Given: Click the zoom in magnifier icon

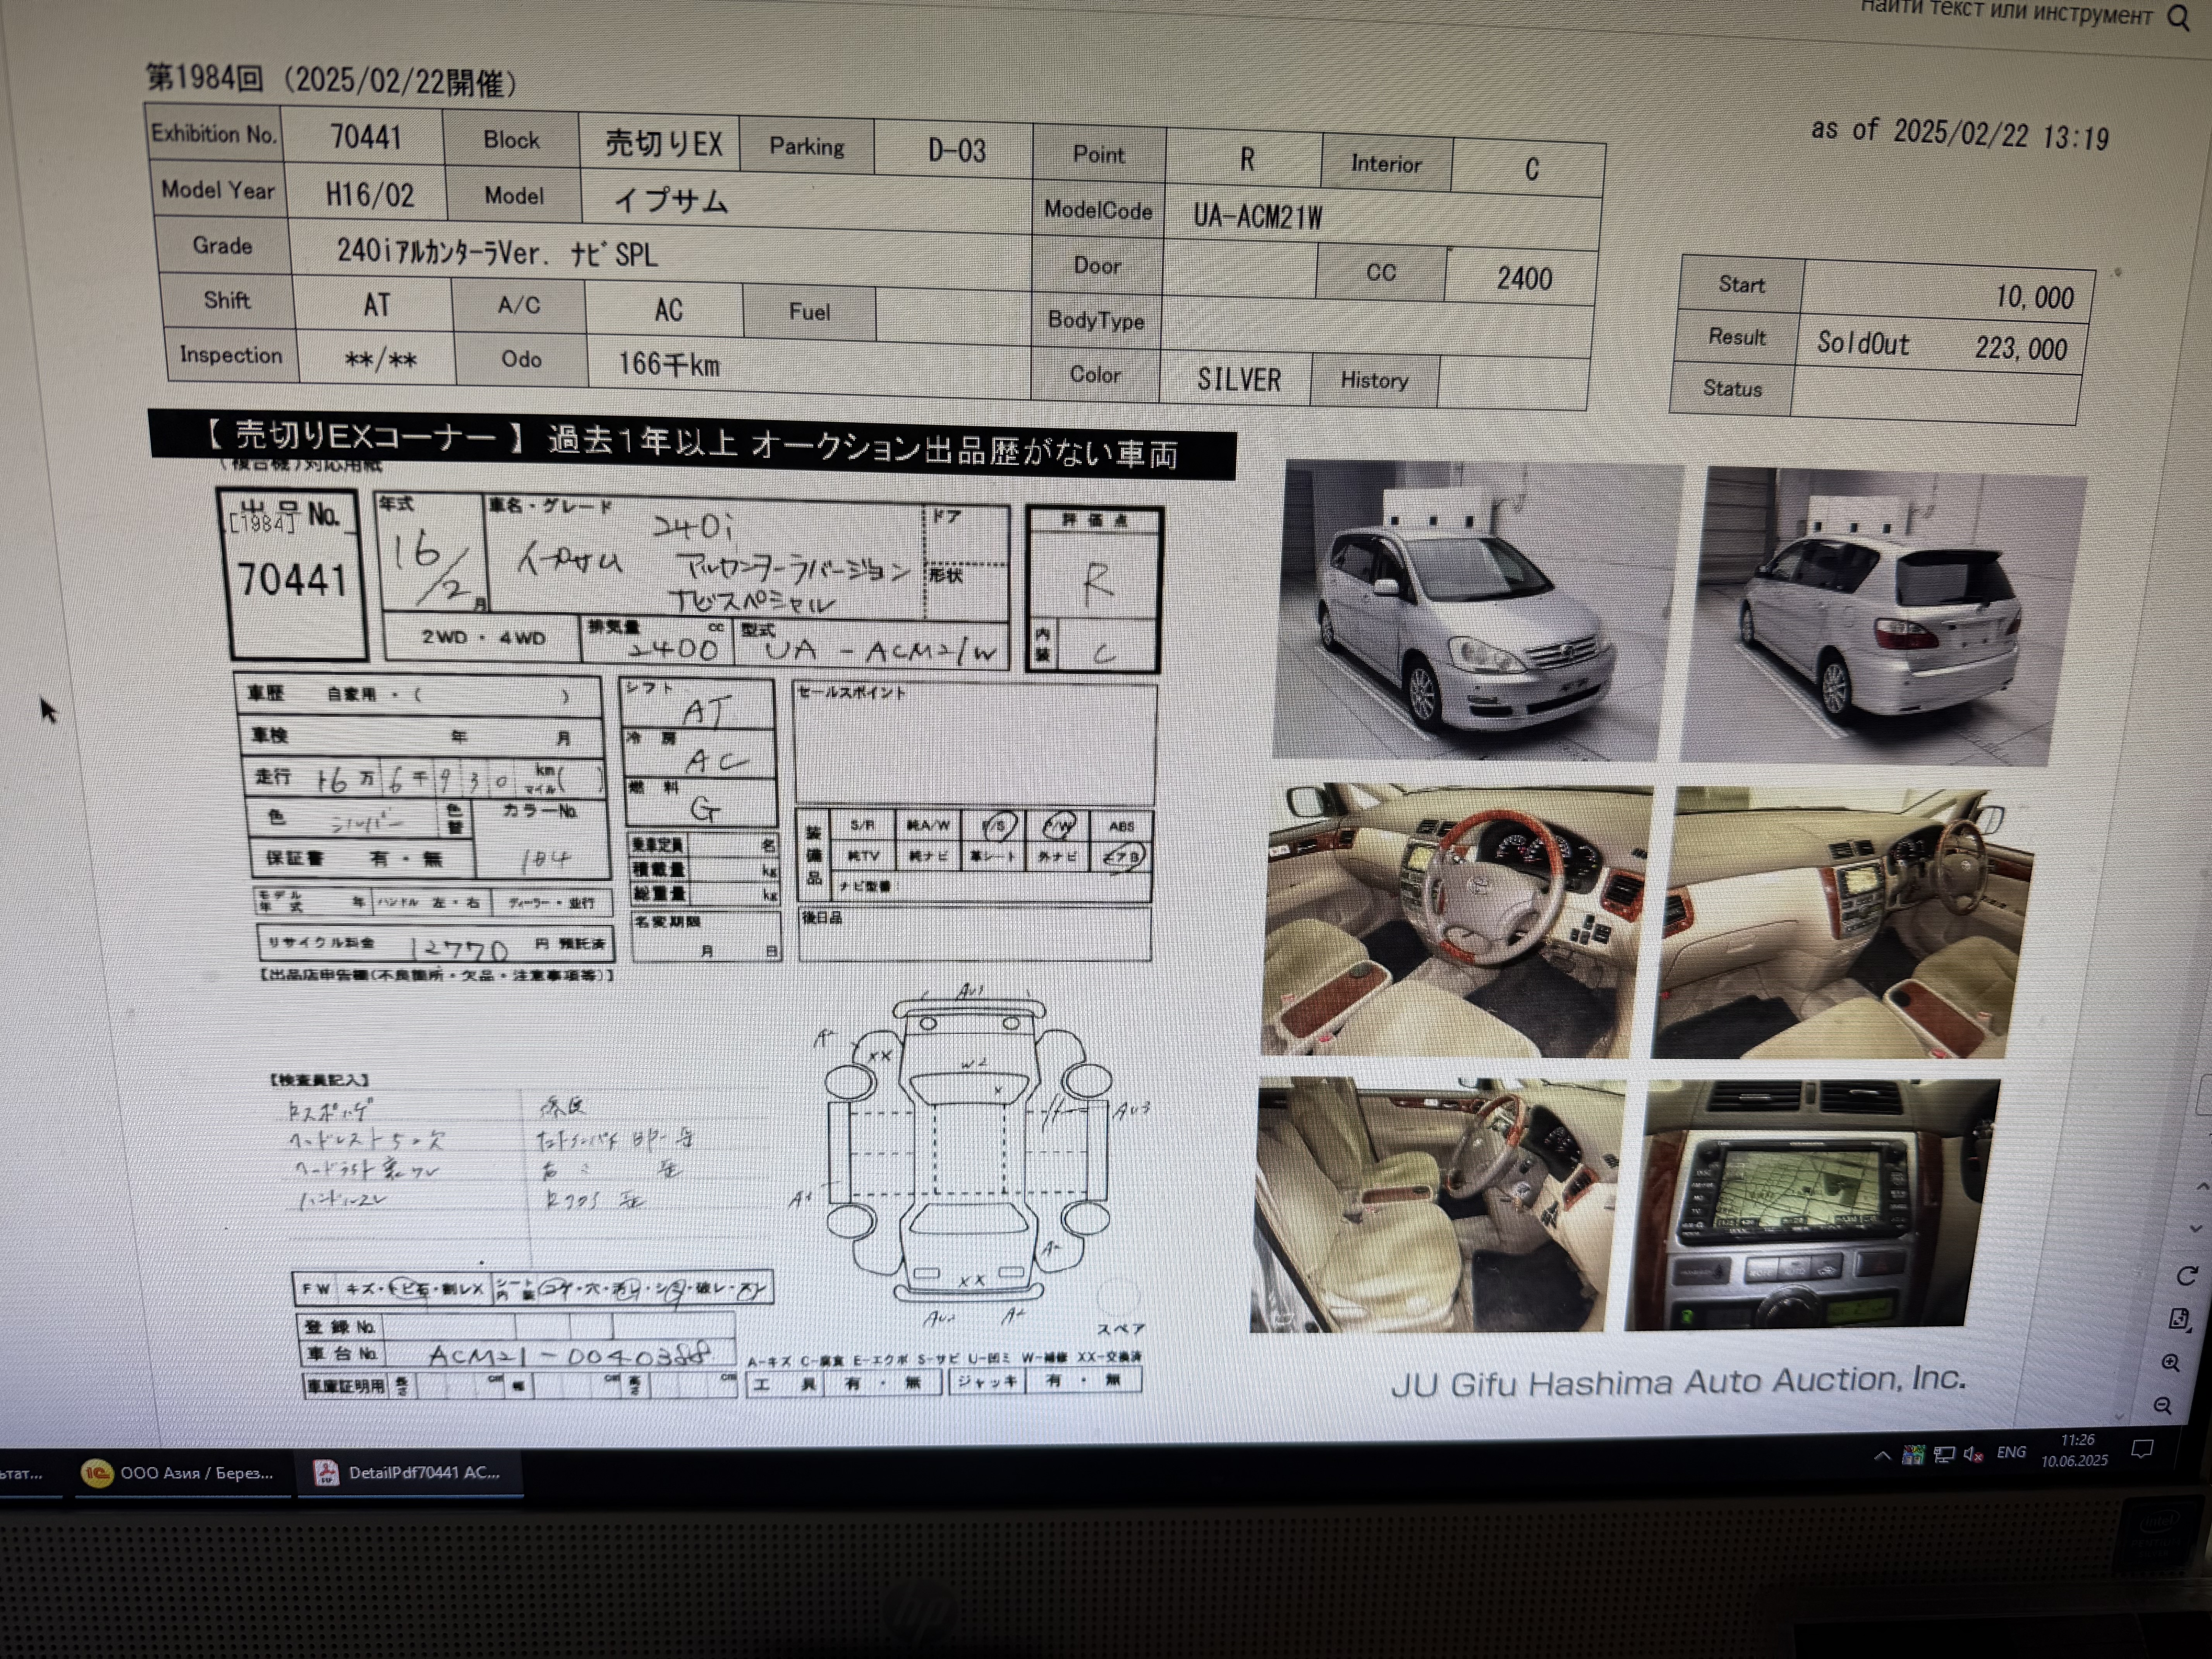Looking at the screenshot, I should [2171, 1363].
